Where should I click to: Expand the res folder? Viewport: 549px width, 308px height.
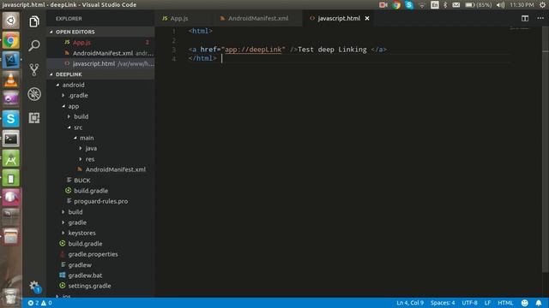point(90,159)
